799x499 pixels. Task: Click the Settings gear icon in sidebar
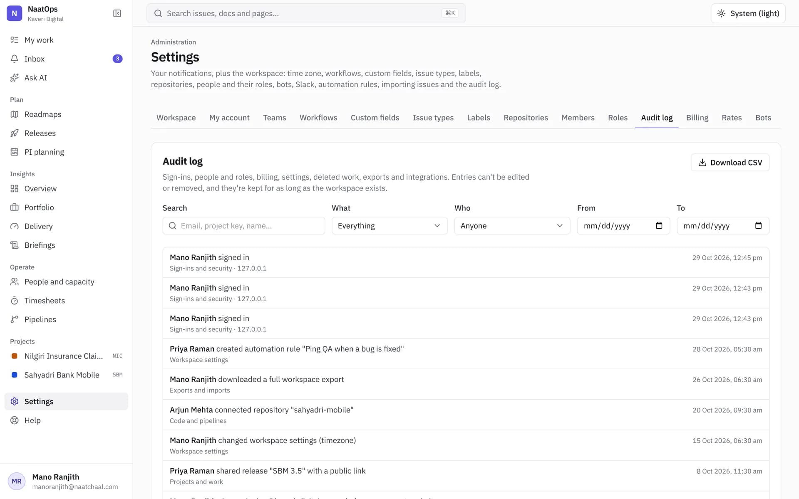coord(15,401)
